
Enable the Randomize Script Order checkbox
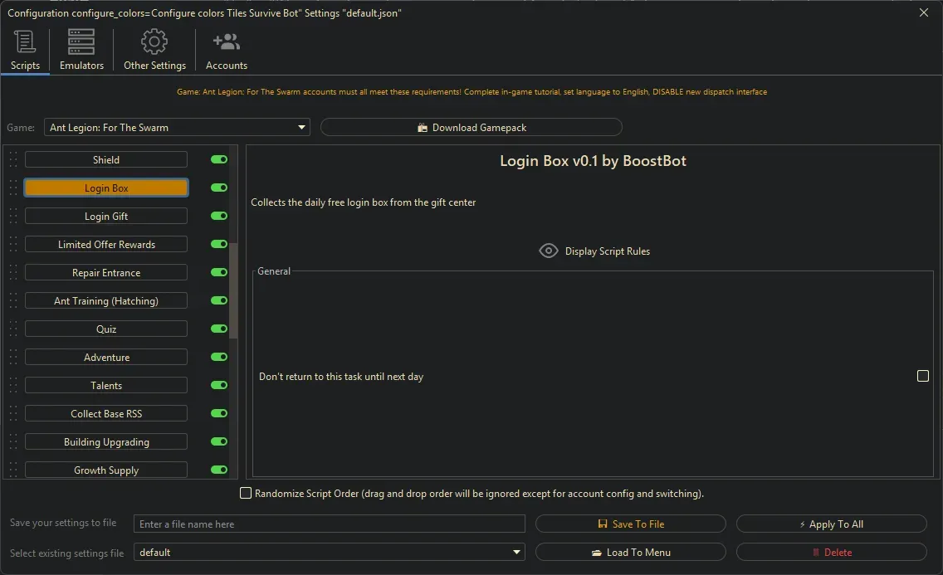[x=246, y=494]
